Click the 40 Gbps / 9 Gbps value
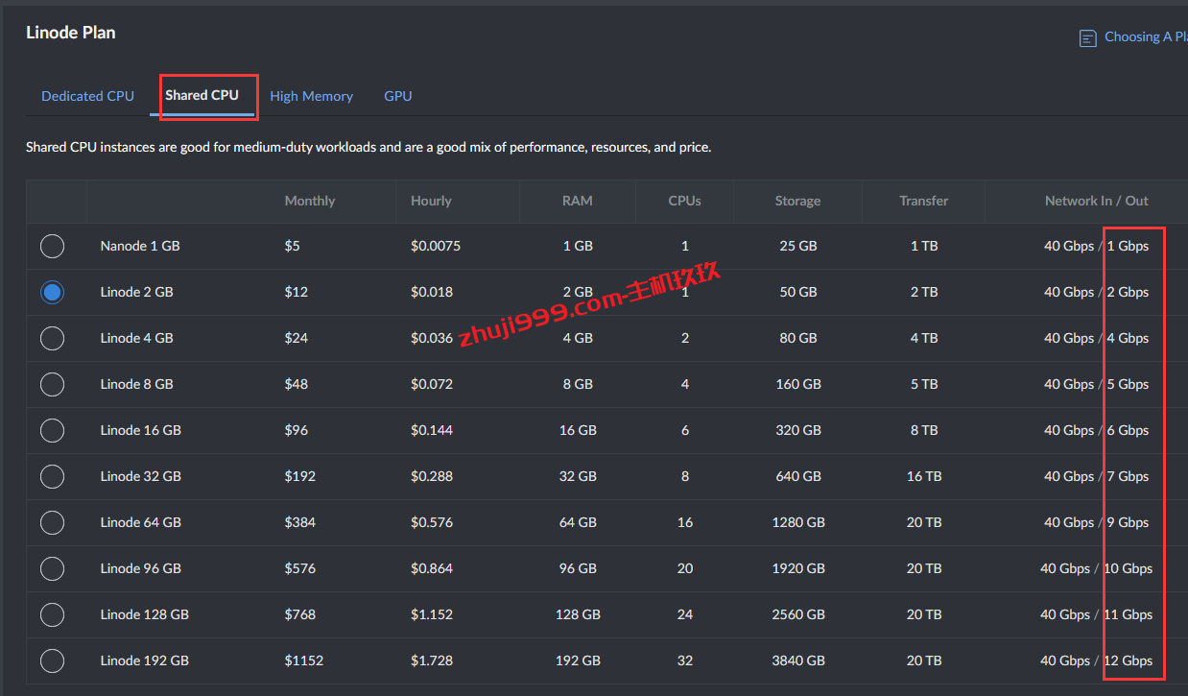The height and width of the screenshot is (696, 1188). [1097, 522]
